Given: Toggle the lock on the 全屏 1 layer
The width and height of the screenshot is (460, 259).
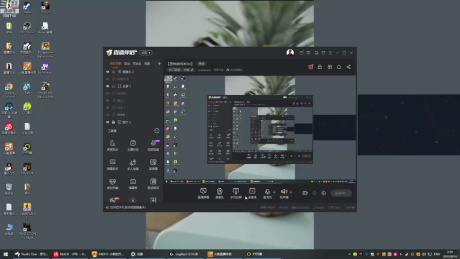Looking at the screenshot, I should 113,86.
